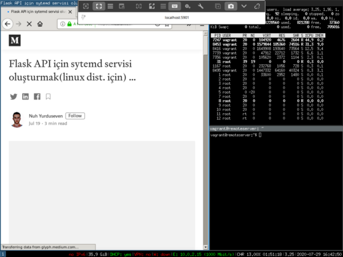Image resolution: width=343 pixels, height=257 pixels.
Task: Toggle the toolbar pin icon beside localhost:5901
Action: point(83,17)
